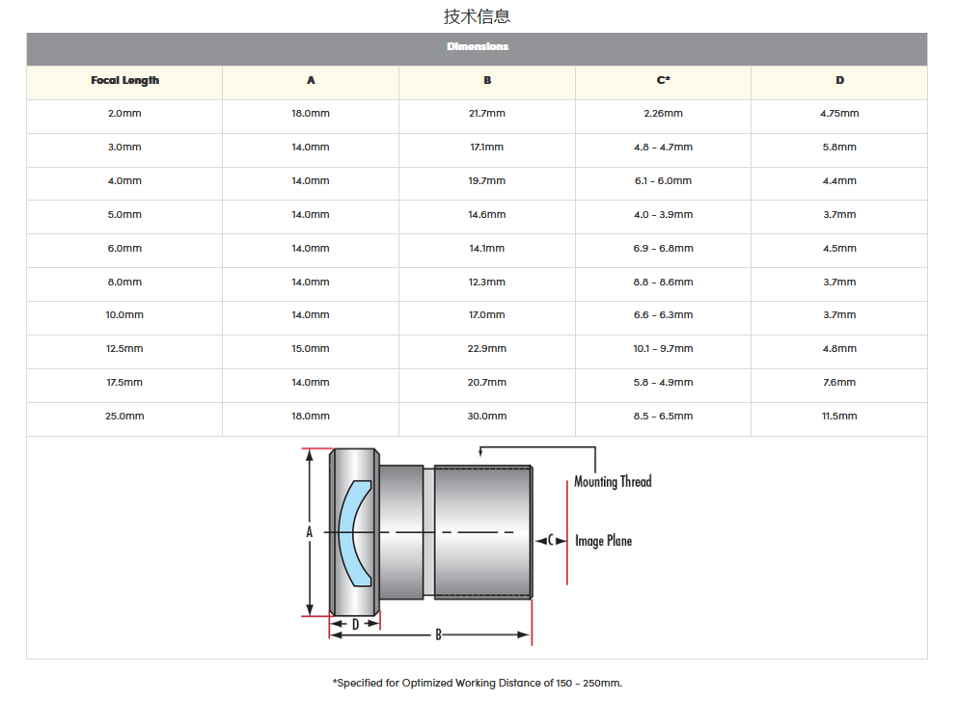Viewport: 958px width, 701px height.
Task: Click the Mounting Thread label in diagram
Action: 613,481
